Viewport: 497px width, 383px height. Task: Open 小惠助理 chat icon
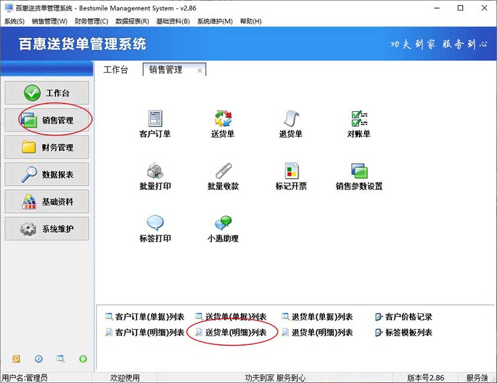(223, 228)
